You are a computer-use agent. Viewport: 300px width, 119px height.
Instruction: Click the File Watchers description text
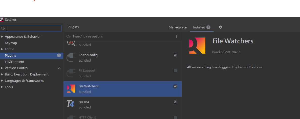click(x=225, y=67)
